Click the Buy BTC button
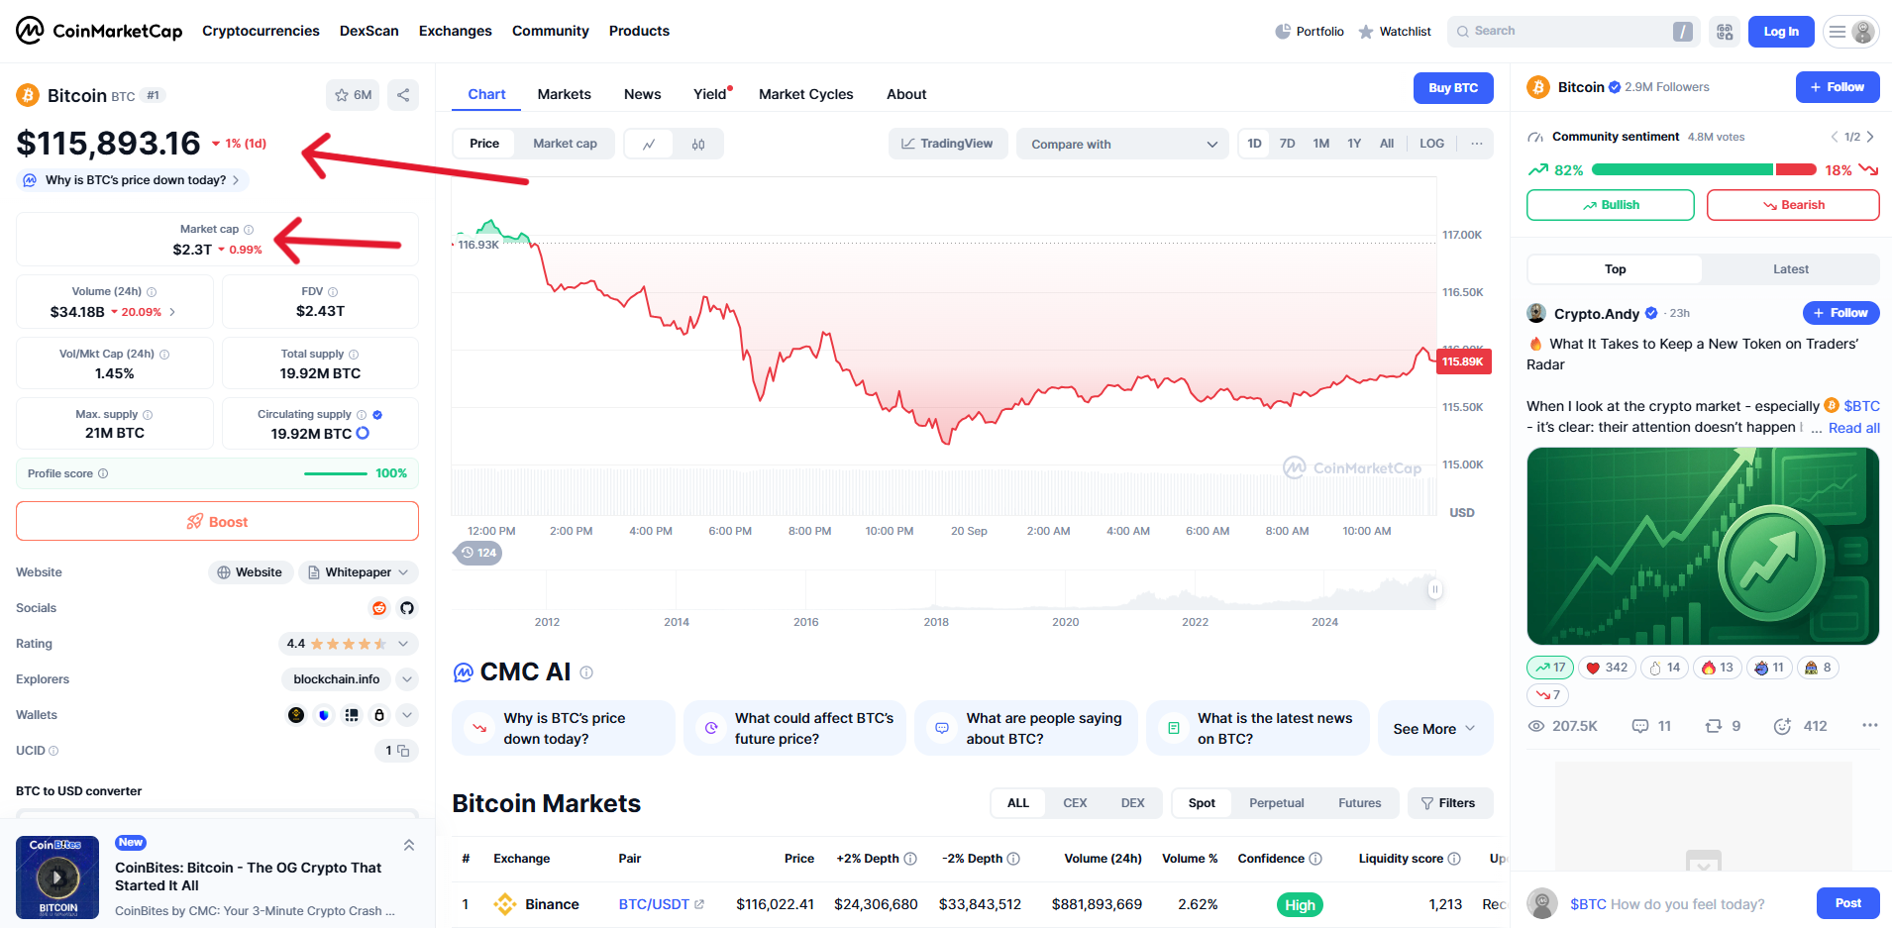 (1452, 88)
